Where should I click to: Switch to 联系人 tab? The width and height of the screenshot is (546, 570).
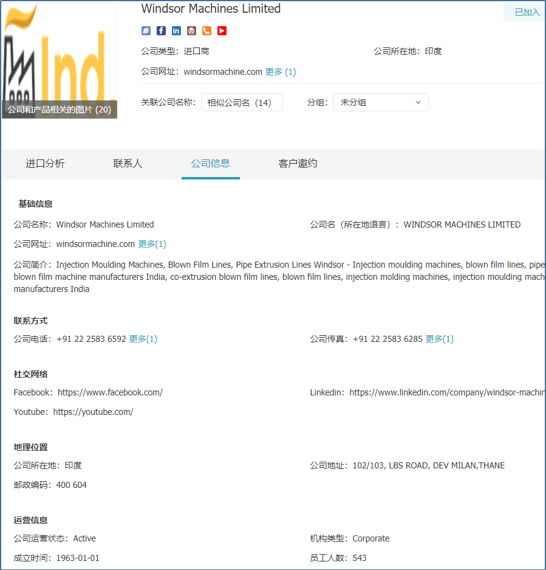128,164
